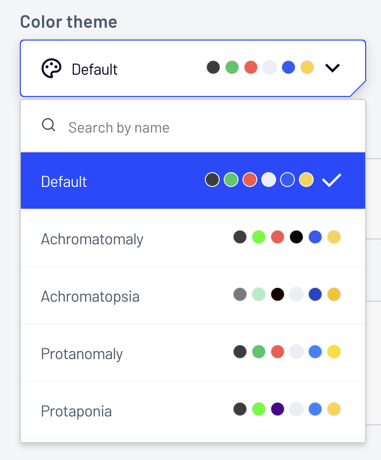Click the blue swatch in the selector header
This screenshot has height=460, width=381.
288,67
